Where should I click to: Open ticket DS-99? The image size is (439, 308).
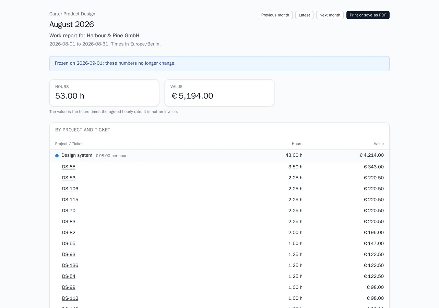tap(69, 287)
